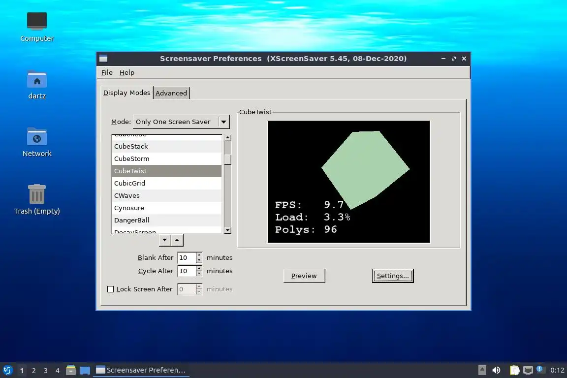Decrease the Blank After value

199,260
